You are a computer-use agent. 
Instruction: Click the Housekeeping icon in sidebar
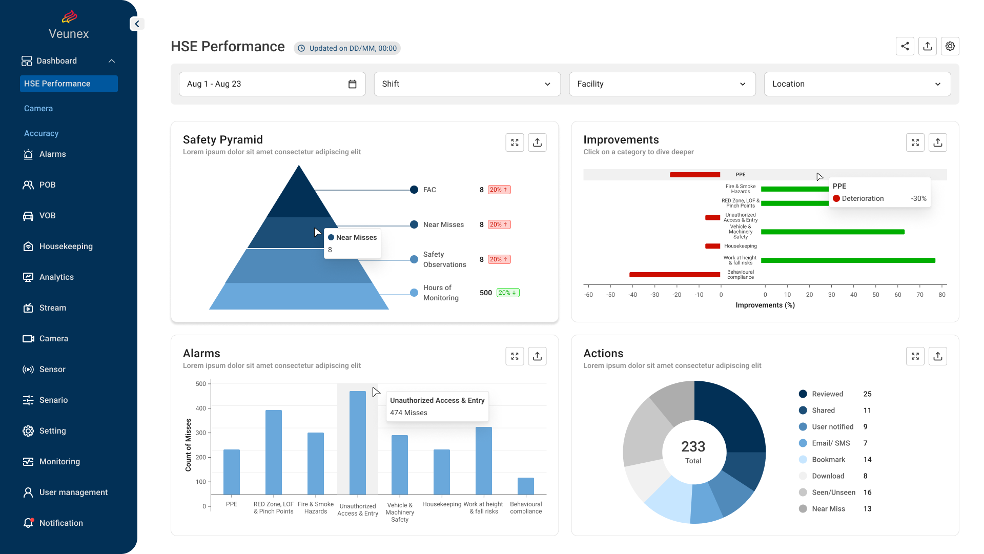click(x=28, y=247)
